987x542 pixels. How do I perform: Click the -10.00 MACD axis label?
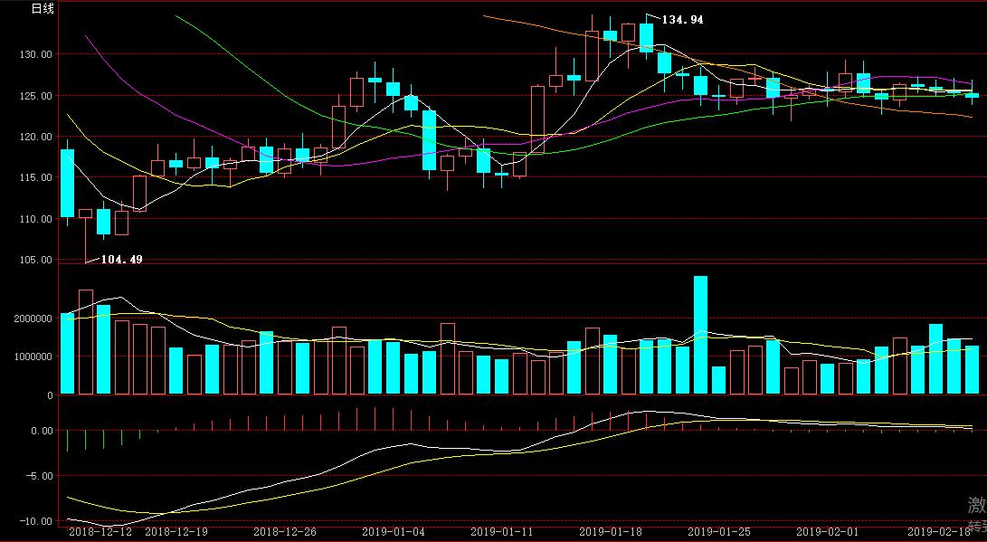(36, 521)
